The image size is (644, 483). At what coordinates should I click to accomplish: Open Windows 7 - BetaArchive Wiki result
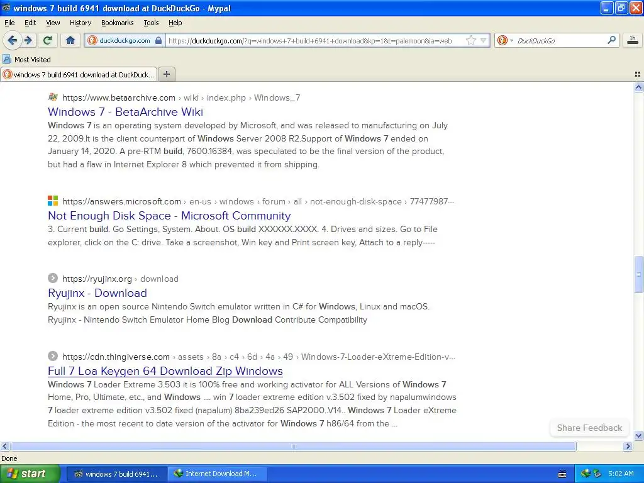click(125, 112)
